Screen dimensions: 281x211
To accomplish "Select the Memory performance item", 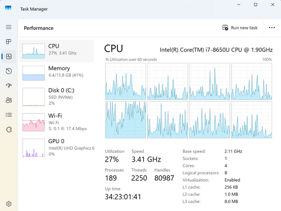I will point(56,73).
